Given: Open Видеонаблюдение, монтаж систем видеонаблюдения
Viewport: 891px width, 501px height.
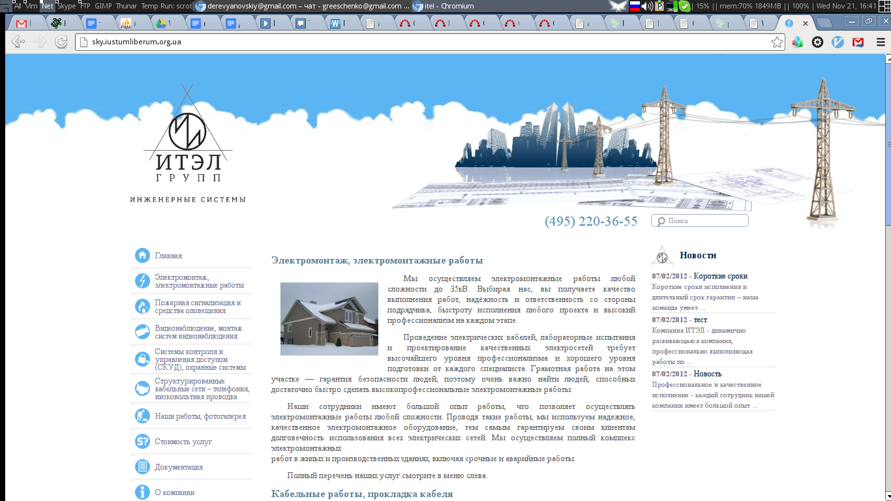Looking at the screenshot, I should pyautogui.click(x=198, y=332).
